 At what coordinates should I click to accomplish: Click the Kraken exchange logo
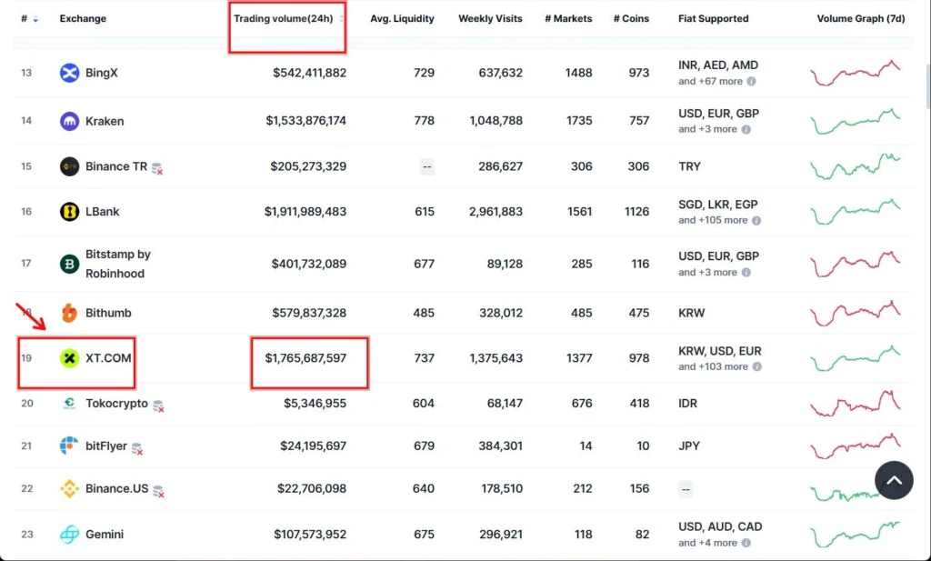pyautogui.click(x=69, y=121)
